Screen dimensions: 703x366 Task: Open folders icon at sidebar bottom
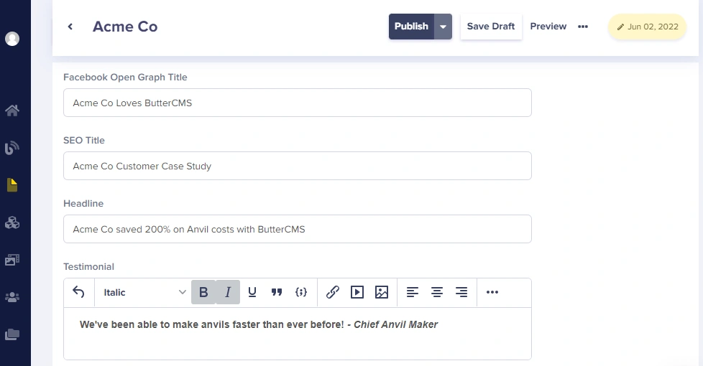pos(12,334)
